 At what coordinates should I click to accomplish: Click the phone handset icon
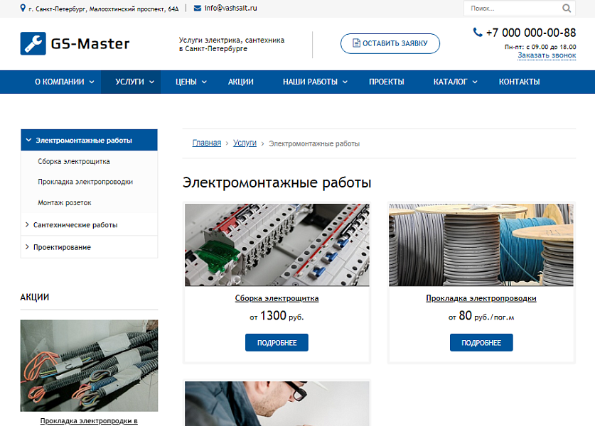click(478, 32)
